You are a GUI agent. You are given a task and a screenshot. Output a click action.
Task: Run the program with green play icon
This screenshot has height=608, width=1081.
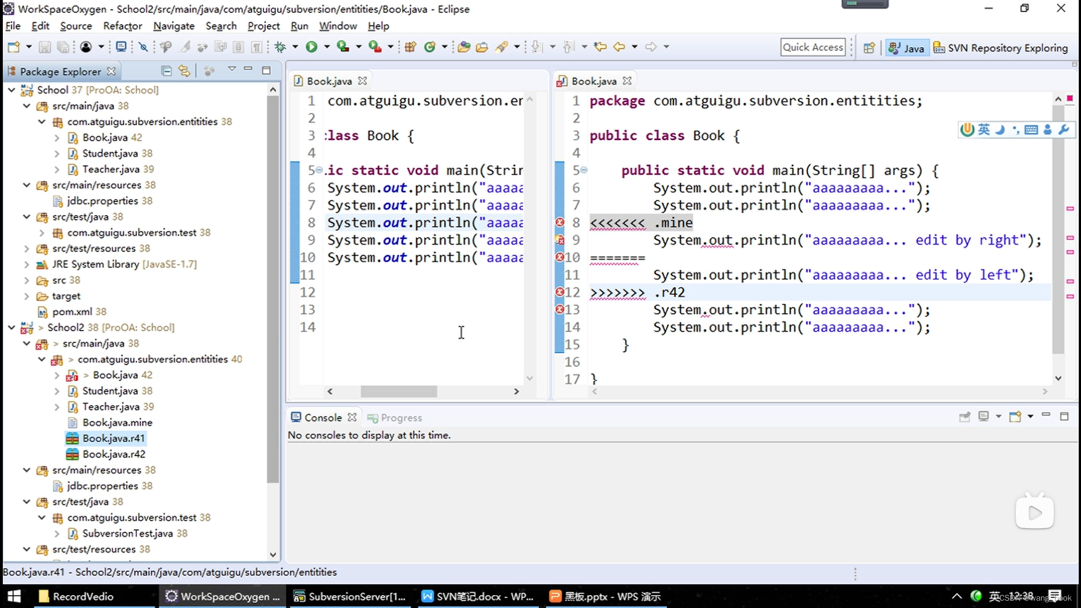pos(311,47)
